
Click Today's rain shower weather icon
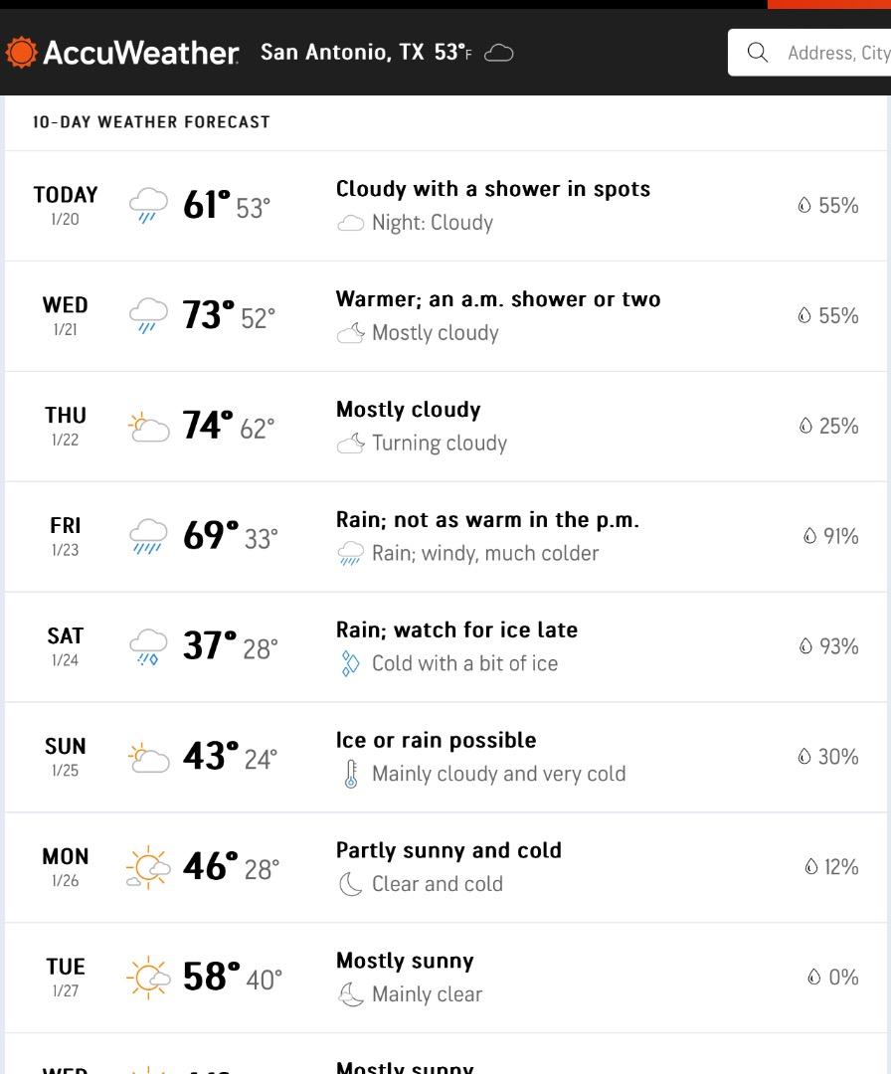[148, 206]
